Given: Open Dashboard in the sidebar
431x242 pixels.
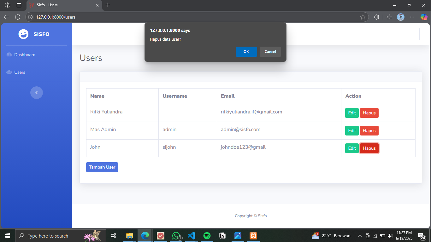Looking at the screenshot, I should [x=25, y=55].
